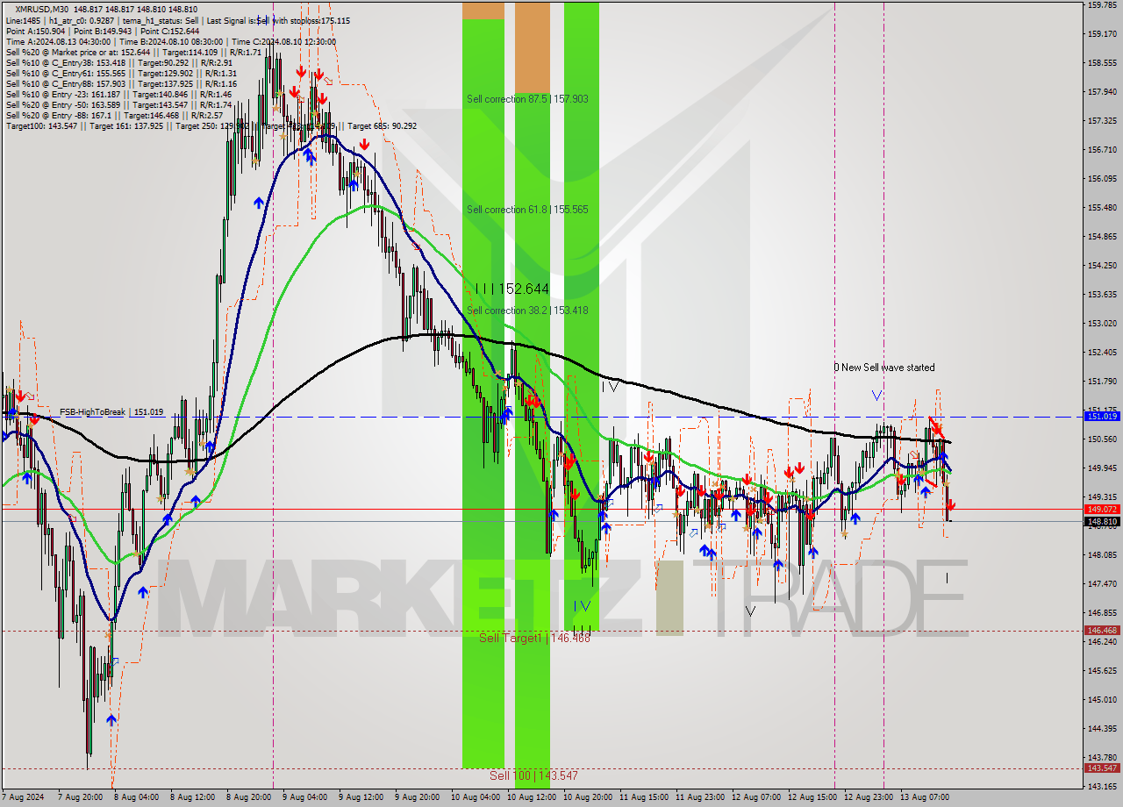Click '12 Aug 07:00' on the time axis

(x=757, y=797)
